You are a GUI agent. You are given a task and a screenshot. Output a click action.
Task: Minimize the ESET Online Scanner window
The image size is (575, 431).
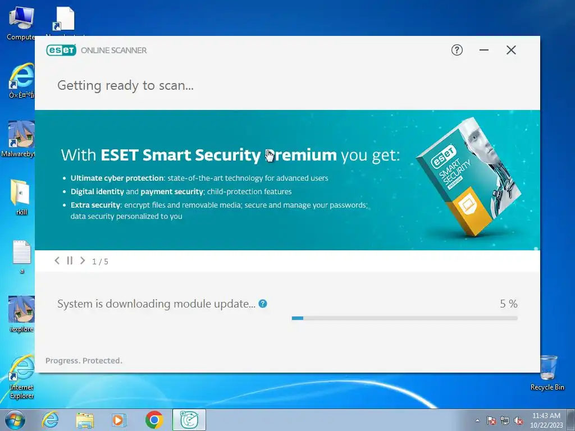tap(483, 50)
